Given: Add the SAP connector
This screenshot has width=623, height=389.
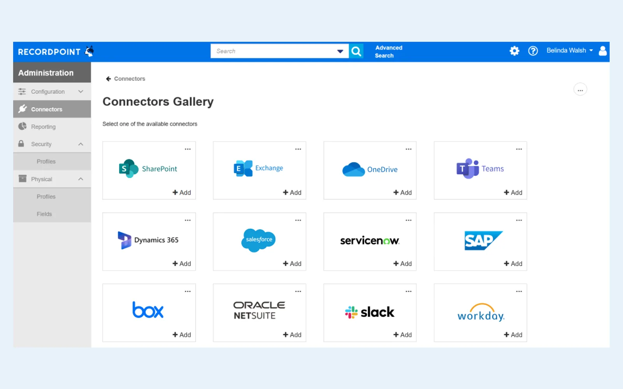Looking at the screenshot, I should click(x=513, y=264).
